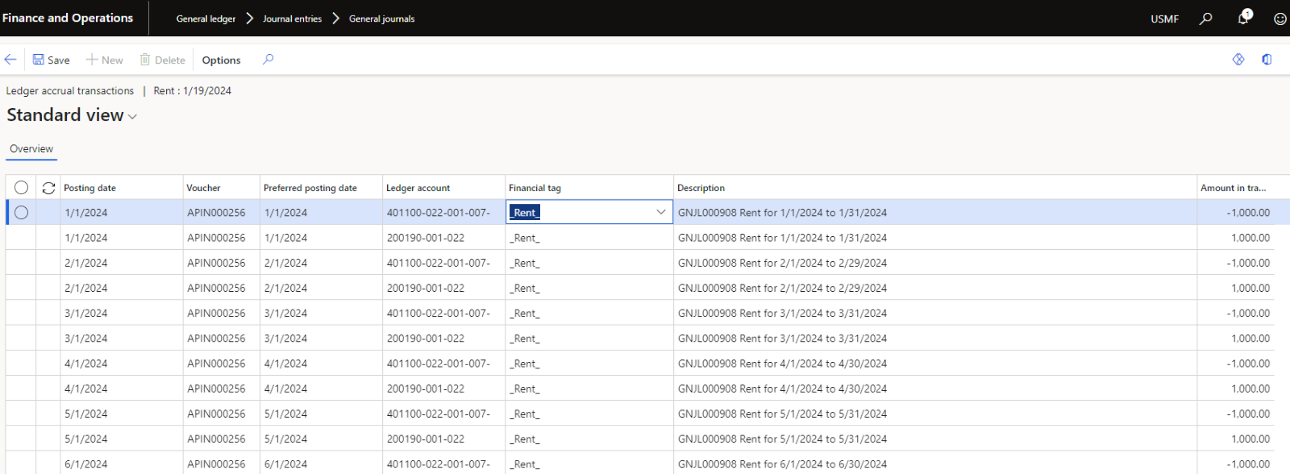Save the ledger accrual transactions

point(52,60)
